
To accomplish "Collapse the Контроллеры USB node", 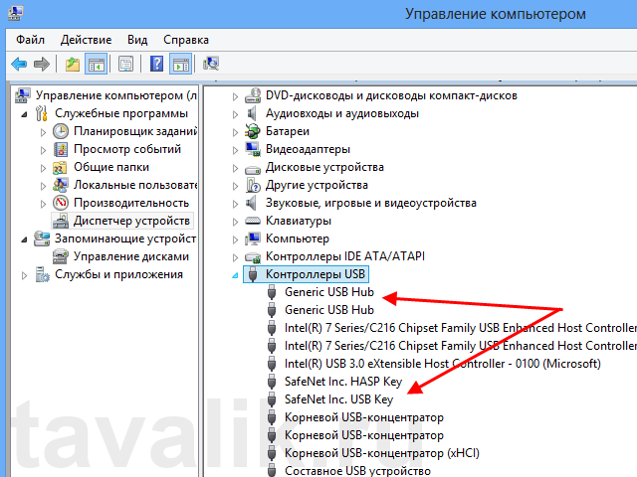I will pyautogui.click(x=236, y=275).
